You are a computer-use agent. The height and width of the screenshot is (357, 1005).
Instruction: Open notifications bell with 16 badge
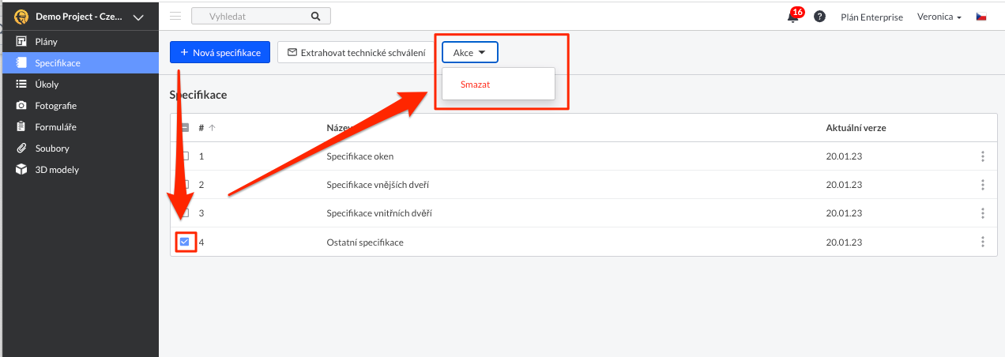[792, 17]
